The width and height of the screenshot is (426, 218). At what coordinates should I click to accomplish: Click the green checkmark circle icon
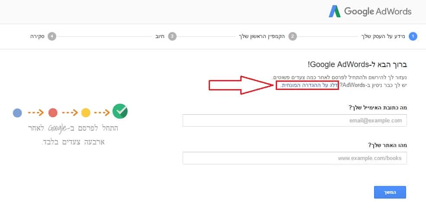120,111
